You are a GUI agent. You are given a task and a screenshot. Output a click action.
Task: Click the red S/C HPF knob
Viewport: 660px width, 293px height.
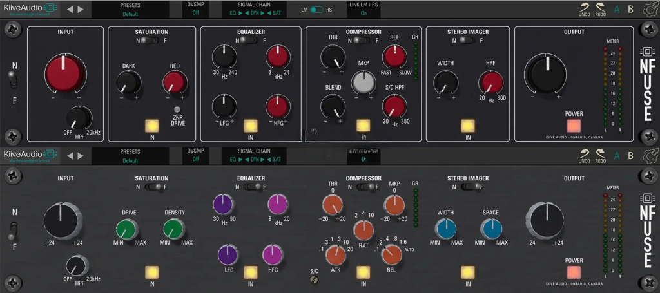click(395, 106)
